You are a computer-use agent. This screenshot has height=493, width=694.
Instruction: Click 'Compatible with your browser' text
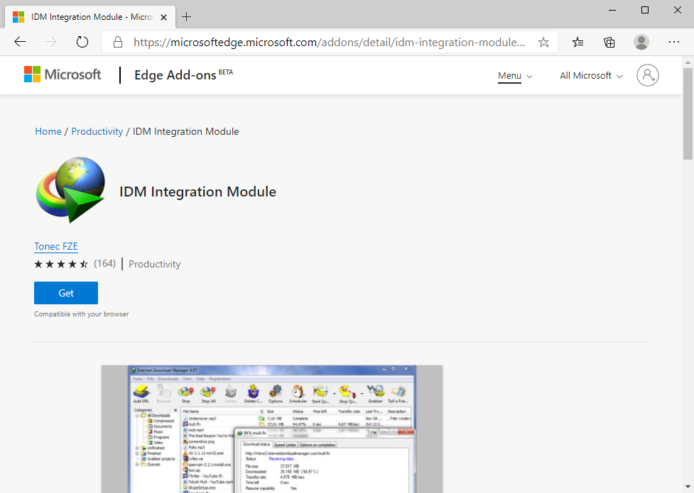pos(82,314)
